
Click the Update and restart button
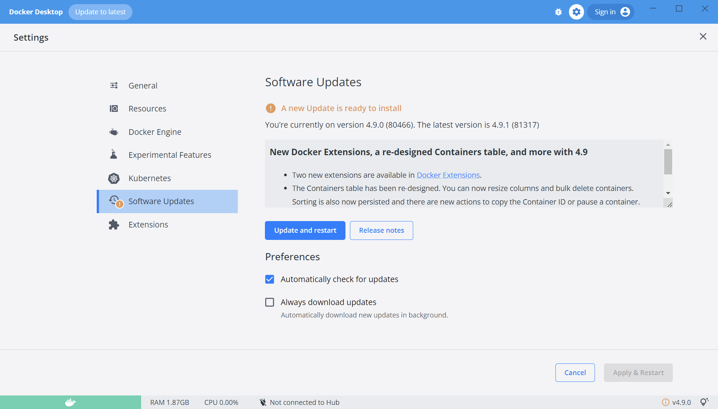(305, 230)
